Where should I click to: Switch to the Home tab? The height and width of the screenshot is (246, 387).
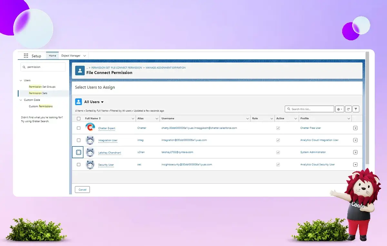point(53,56)
